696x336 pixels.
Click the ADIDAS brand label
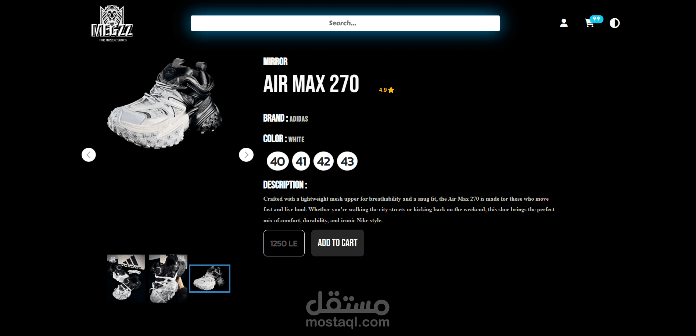coord(299,119)
